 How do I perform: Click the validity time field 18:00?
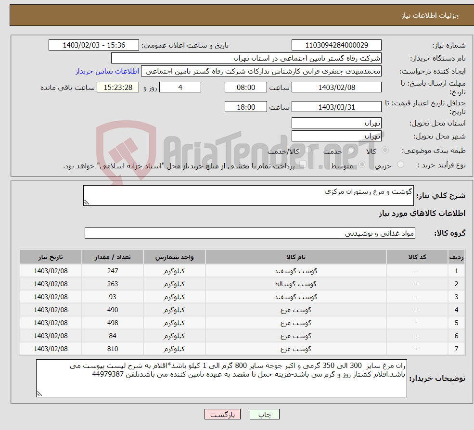tap(246, 107)
